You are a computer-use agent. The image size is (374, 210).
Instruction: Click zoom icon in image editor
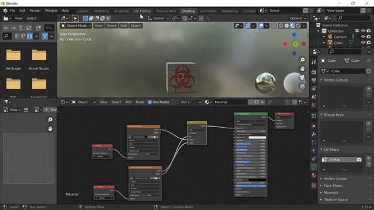(x=50, y=120)
